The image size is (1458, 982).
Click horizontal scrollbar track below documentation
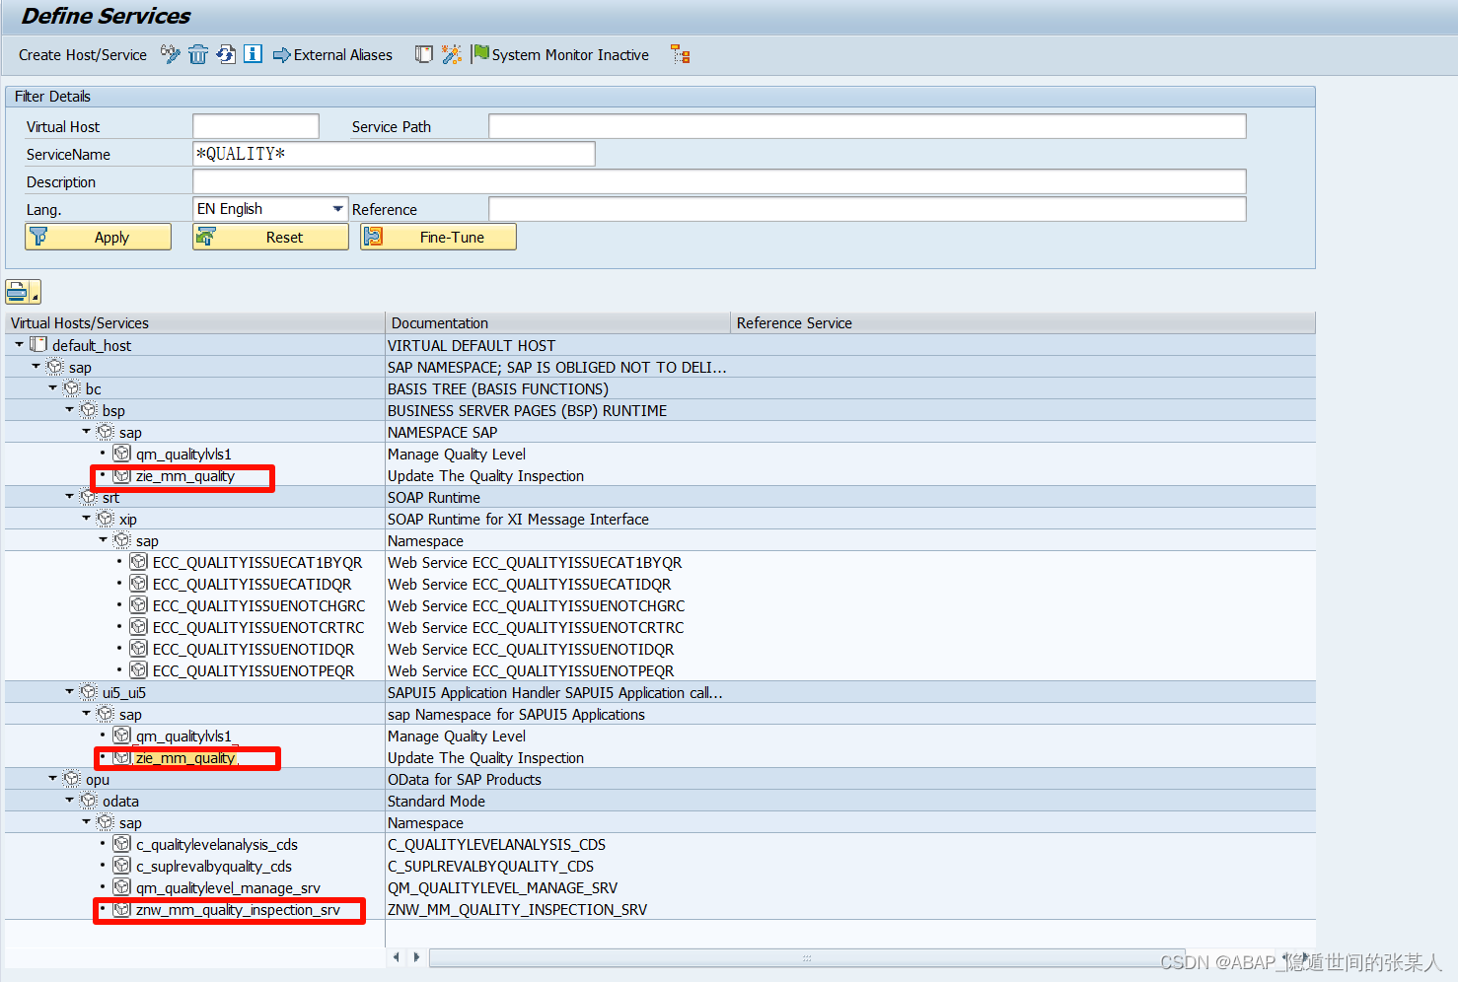point(806,957)
